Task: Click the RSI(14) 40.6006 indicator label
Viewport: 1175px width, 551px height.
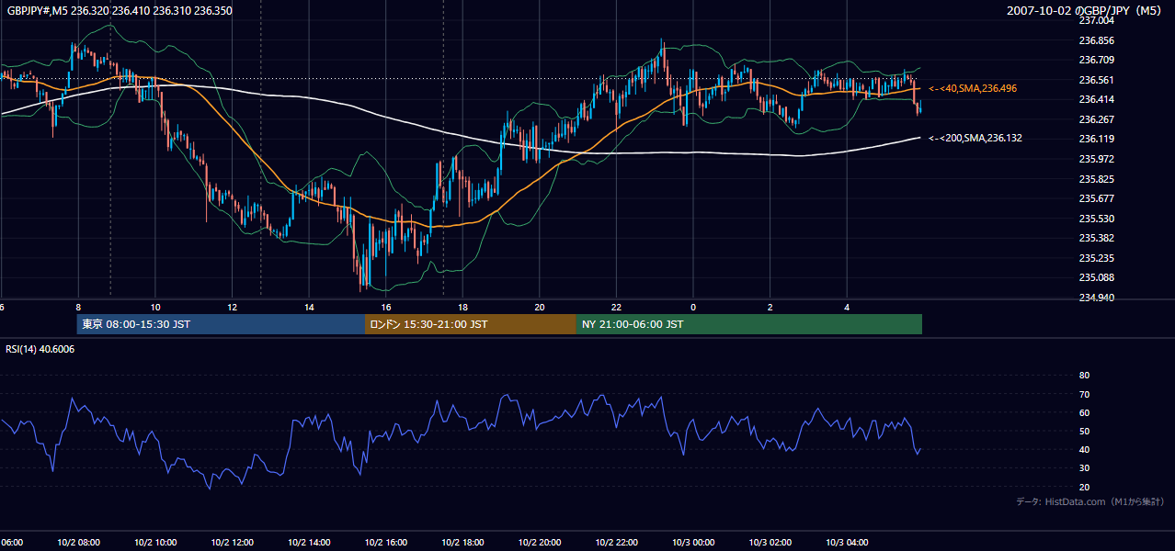Action: tap(40, 349)
